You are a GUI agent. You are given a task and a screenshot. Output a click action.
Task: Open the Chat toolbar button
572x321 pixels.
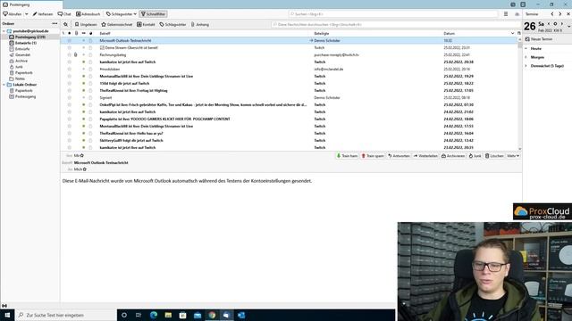[64, 14]
